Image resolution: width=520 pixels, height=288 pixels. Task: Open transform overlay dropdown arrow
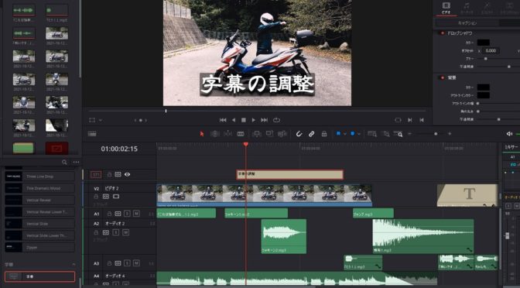pyautogui.click(x=101, y=120)
